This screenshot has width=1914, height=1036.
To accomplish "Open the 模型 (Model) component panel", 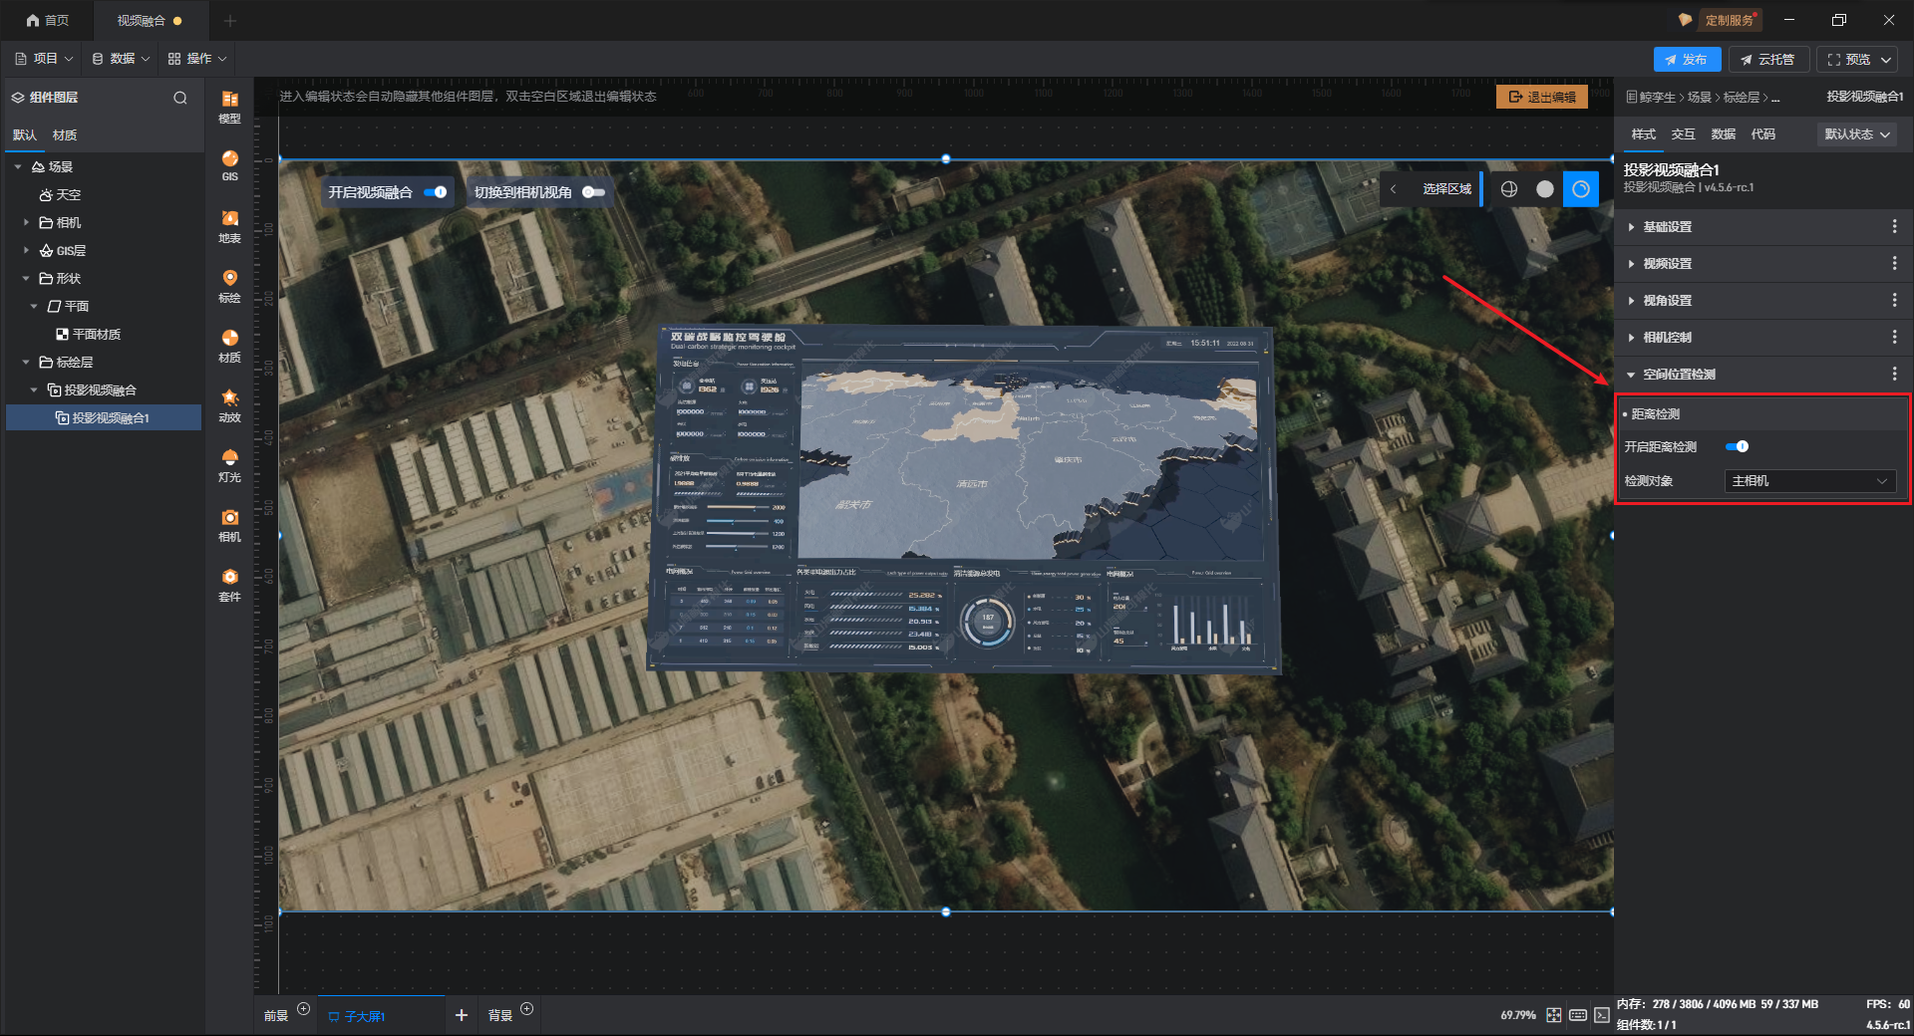I will point(229,106).
